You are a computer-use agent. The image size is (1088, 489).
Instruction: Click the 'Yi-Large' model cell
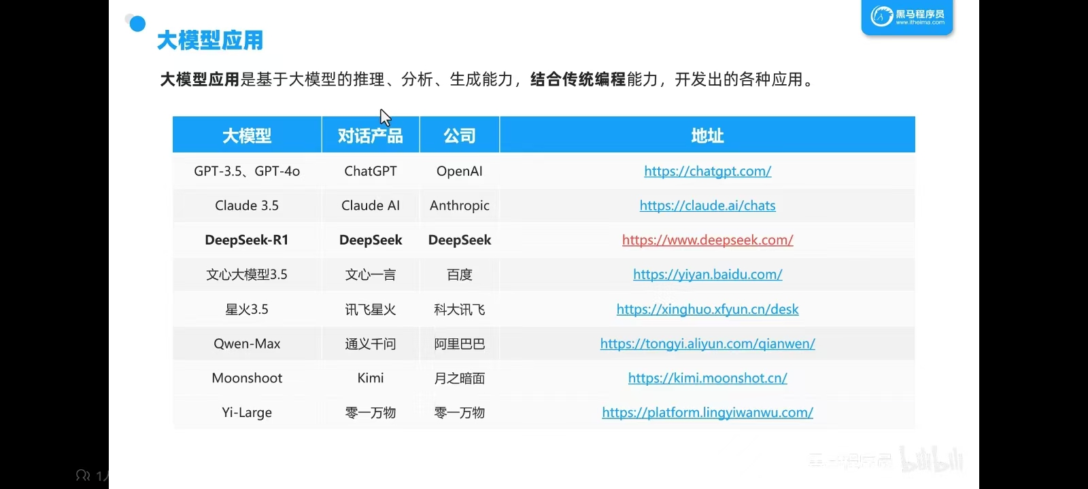[247, 412]
